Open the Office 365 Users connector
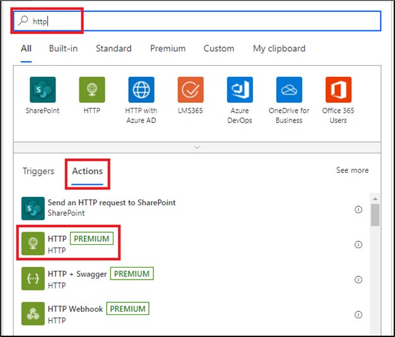Image resolution: width=395 pixels, height=337 pixels. pos(338,90)
